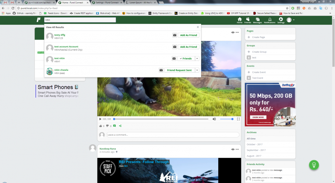This screenshot has height=183, width=335.
Task: Toggle visibility eye on Navdeep Rana post
Action: pos(233,149)
